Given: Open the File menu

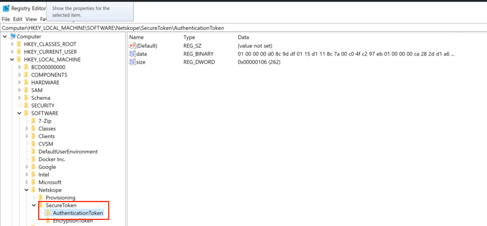Looking at the screenshot, I should pyautogui.click(x=6, y=19).
